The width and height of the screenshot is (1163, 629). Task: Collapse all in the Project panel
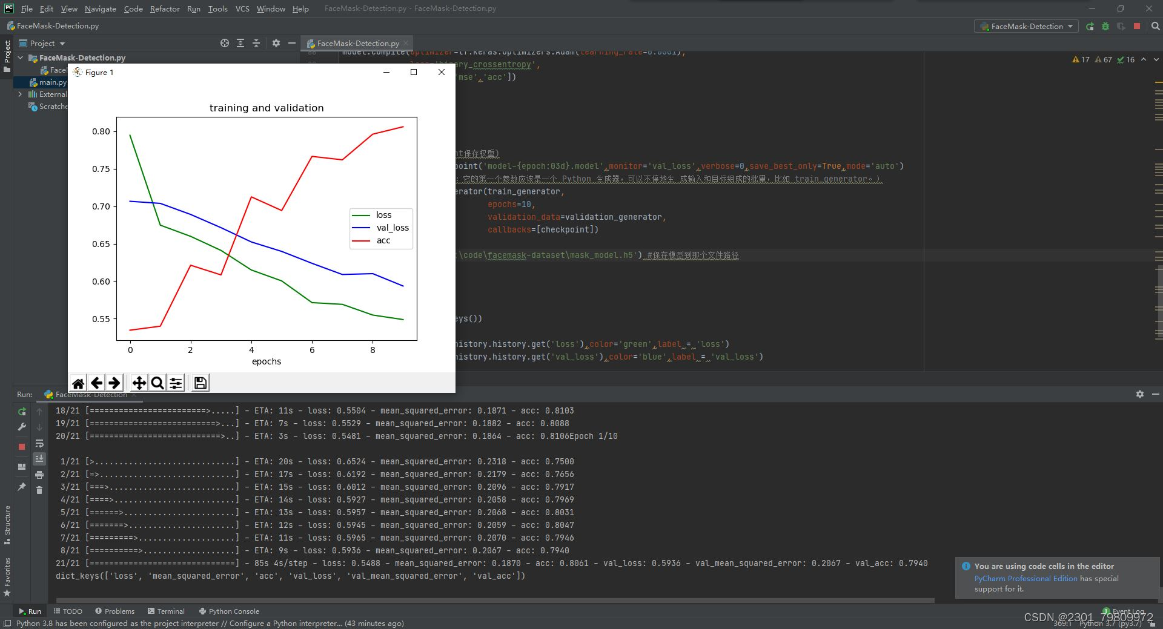tap(256, 43)
